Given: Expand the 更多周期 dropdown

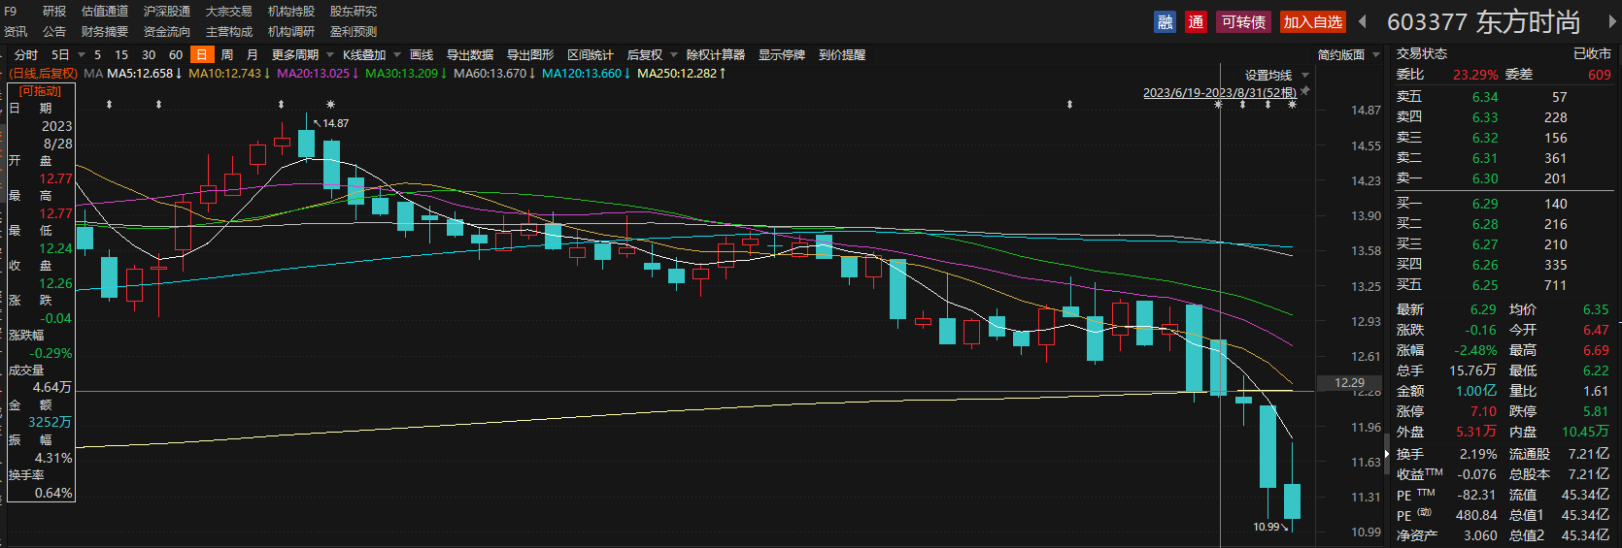Looking at the screenshot, I should point(302,54).
